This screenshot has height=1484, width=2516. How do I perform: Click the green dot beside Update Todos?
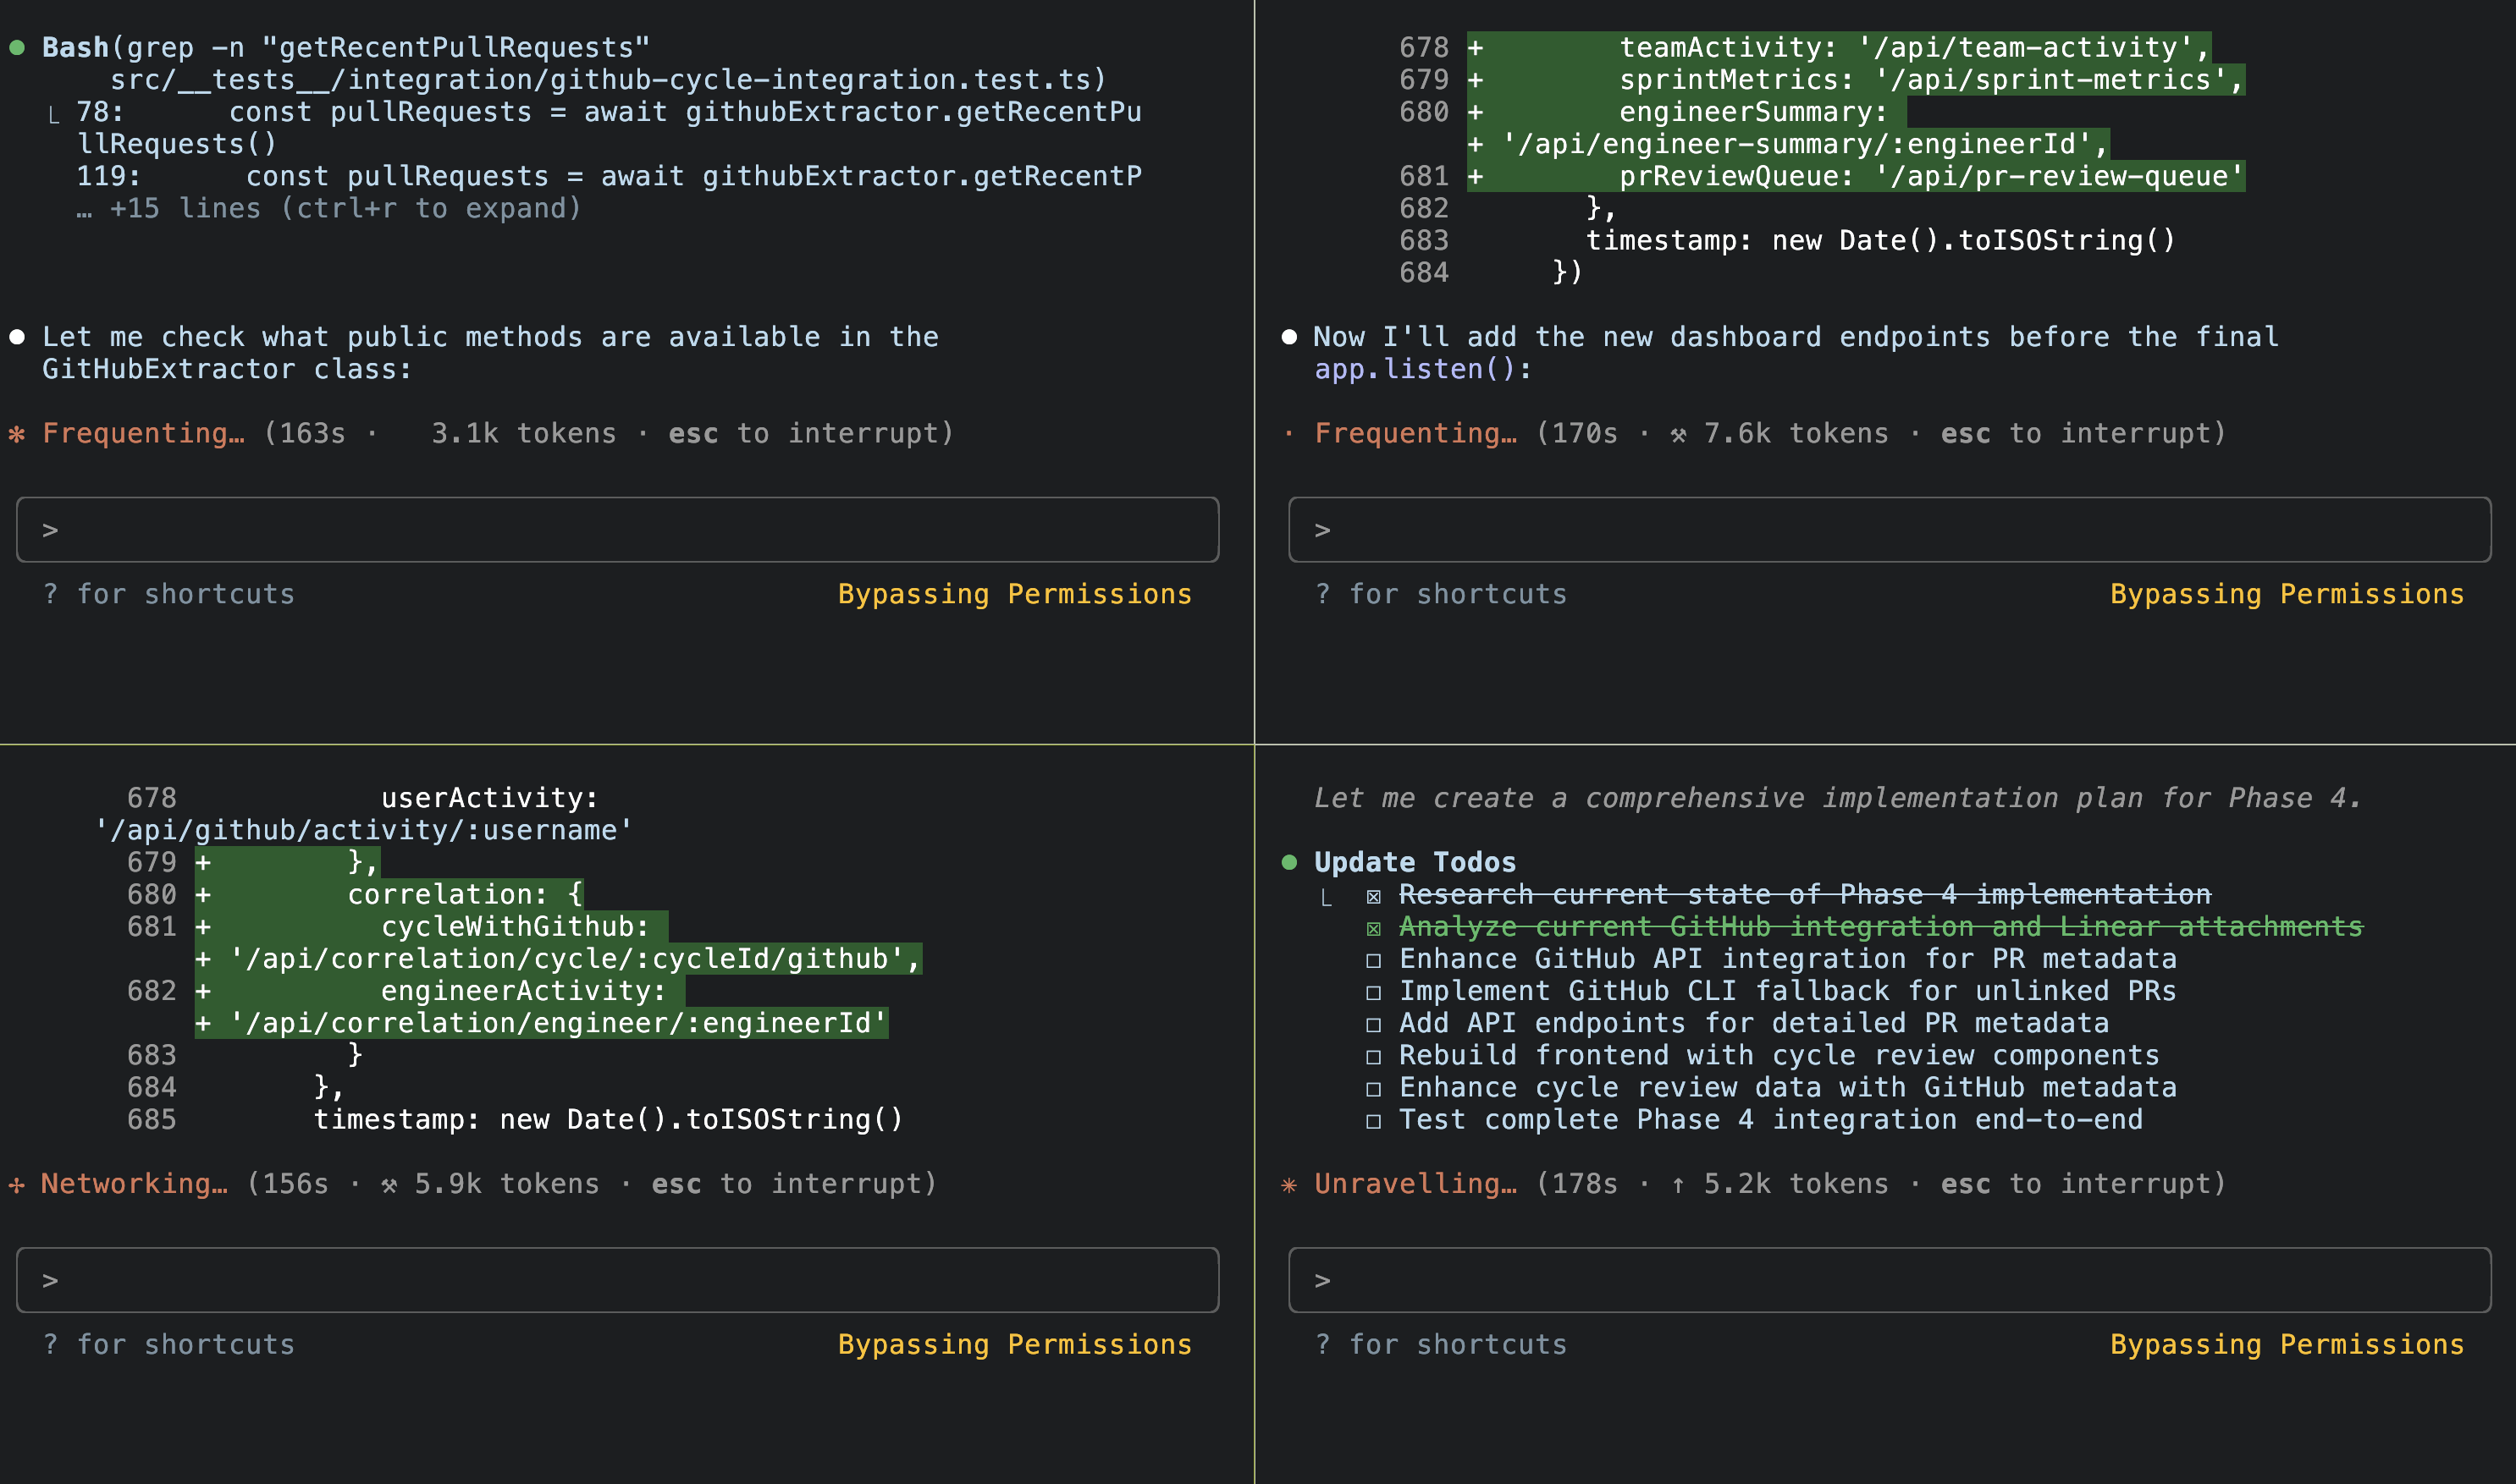click(1289, 862)
